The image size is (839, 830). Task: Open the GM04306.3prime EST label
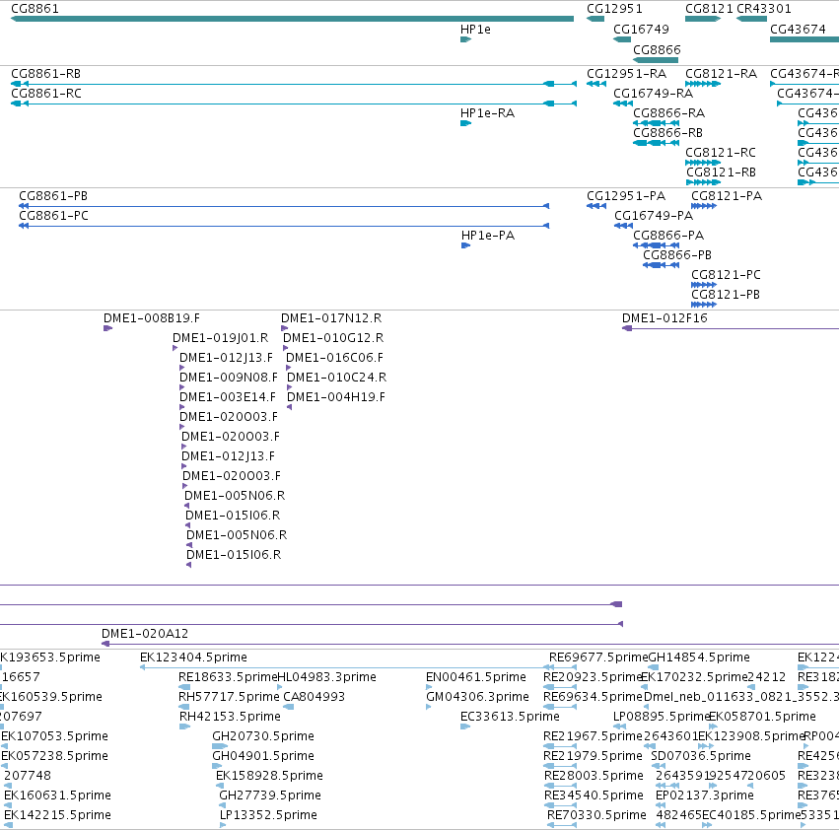click(477, 697)
